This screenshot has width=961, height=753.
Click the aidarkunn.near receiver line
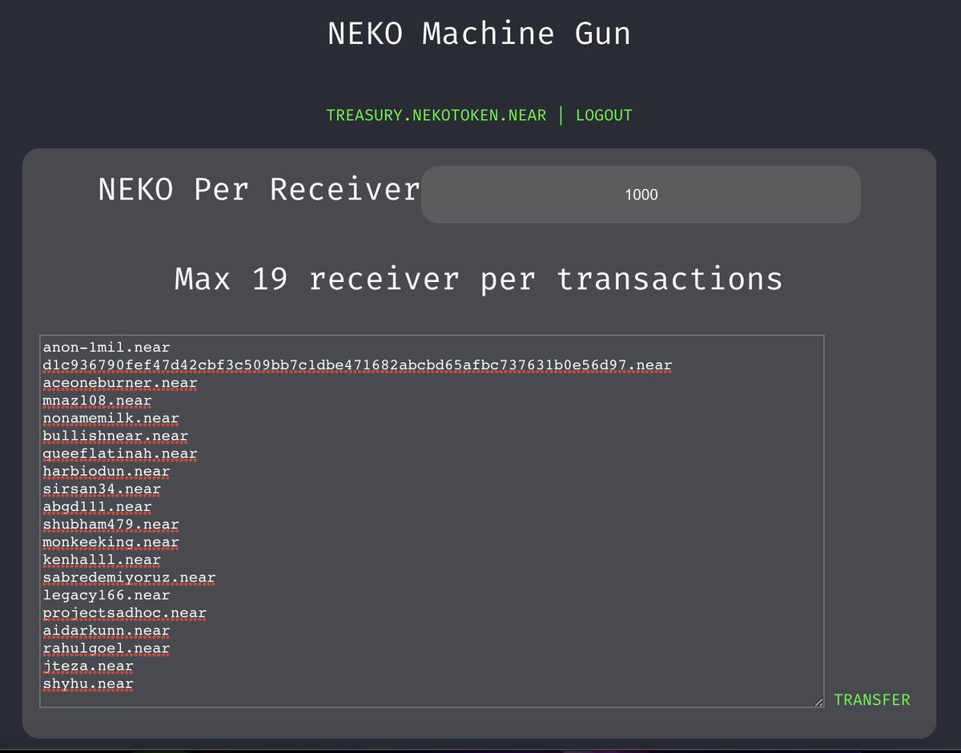[x=107, y=630]
